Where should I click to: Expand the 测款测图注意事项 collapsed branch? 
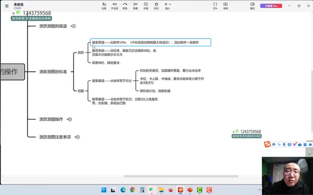point(77,137)
